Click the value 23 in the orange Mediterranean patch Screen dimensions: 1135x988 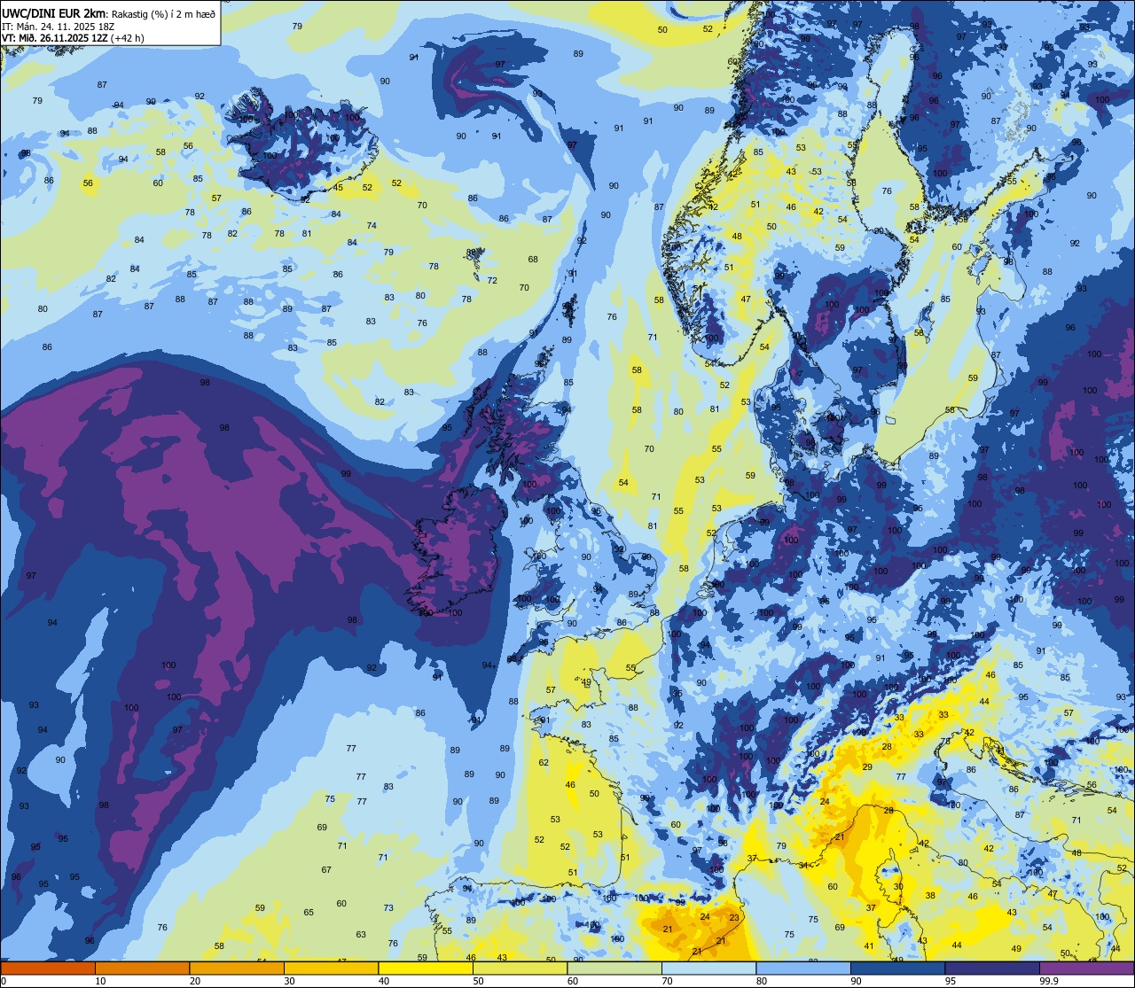(734, 919)
